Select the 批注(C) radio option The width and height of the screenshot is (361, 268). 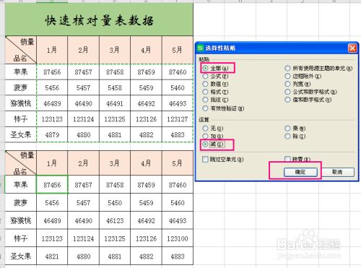click(x=205, y=100)
